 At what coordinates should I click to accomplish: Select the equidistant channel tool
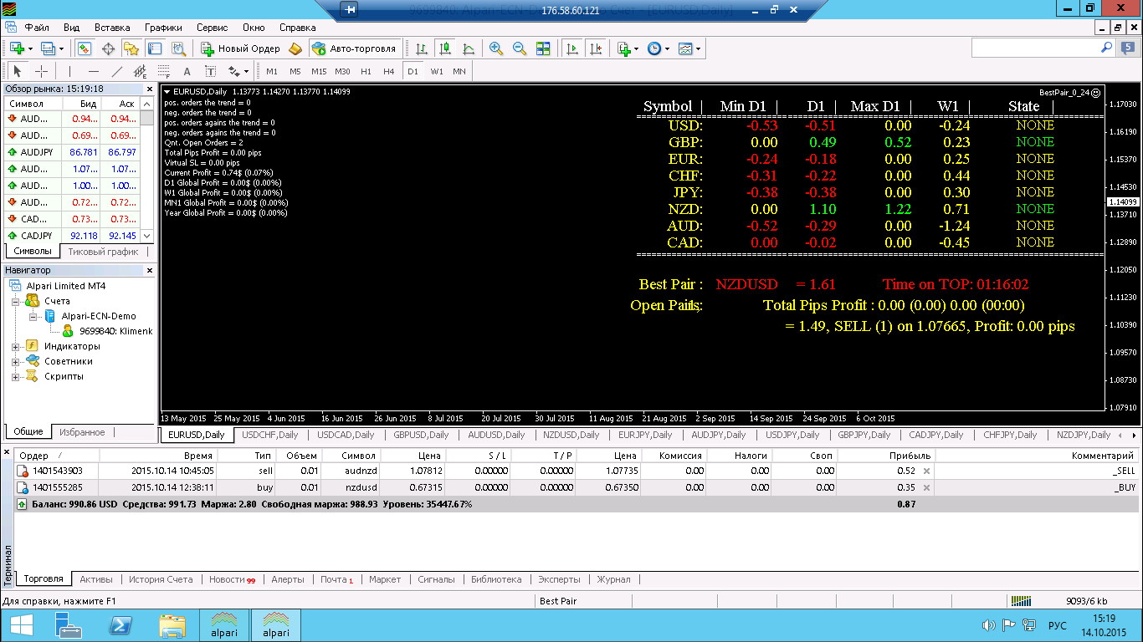pyautogui.click(x=140, y=72)
